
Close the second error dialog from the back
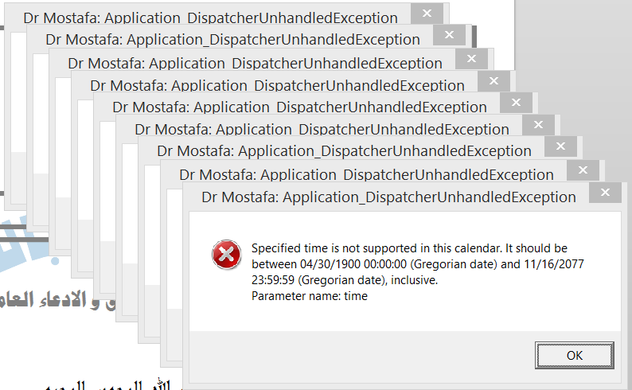pos(450,35)
